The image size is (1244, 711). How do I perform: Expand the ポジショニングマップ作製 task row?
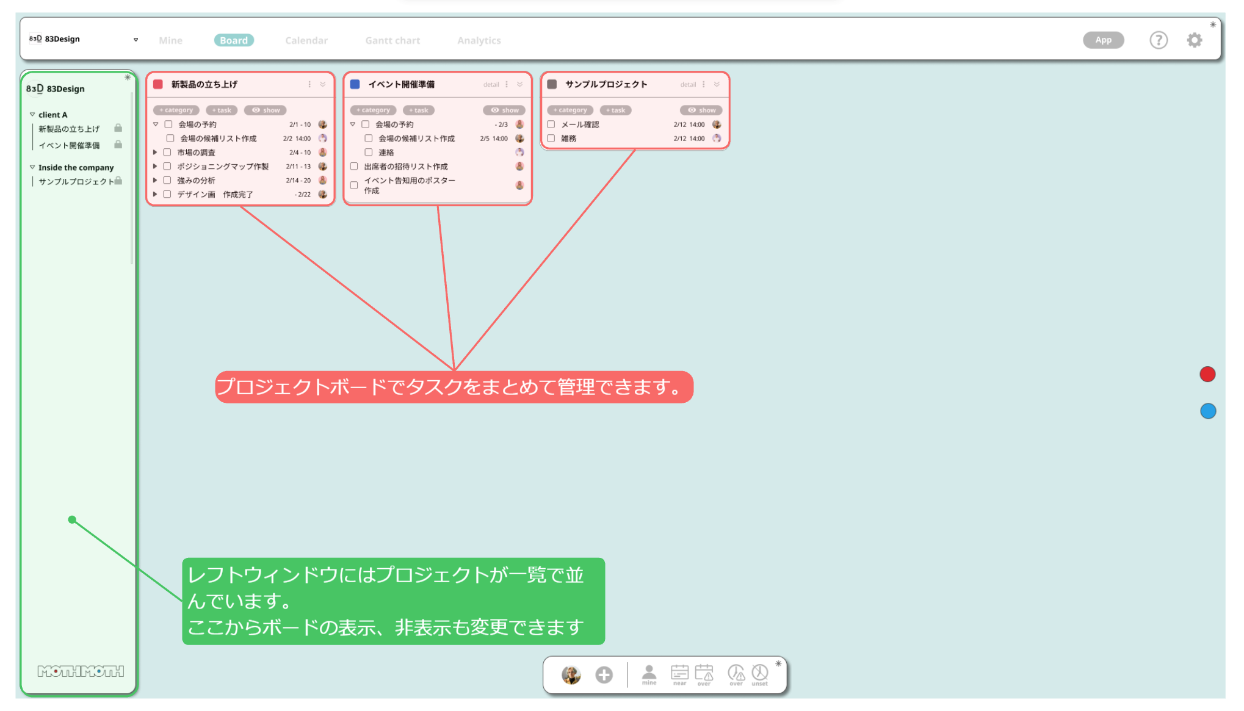[155, 167]
